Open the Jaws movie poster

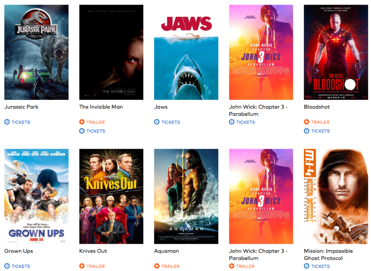(x=186, y=52)
